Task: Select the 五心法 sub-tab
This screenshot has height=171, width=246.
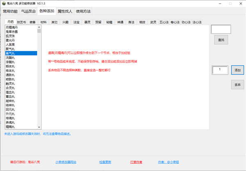Action: (x=164, y=22)
